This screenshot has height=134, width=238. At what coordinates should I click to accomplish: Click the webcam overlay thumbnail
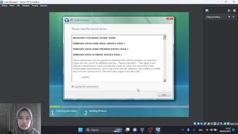(x=20, y=118)
